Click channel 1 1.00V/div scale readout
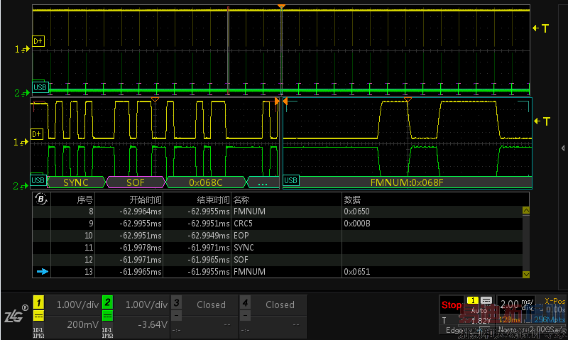The width and height of the screenshot is (568, 340). pyautogui.click(x=77, y=305)
